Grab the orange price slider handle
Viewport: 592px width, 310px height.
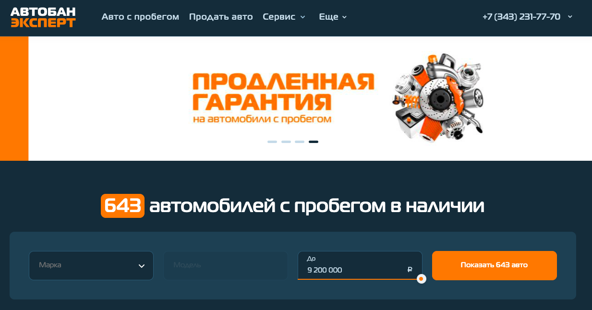[x=421, y=279]
